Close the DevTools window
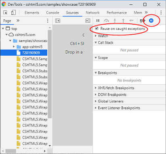The image size is (166, 154). (x=159, y=4)
